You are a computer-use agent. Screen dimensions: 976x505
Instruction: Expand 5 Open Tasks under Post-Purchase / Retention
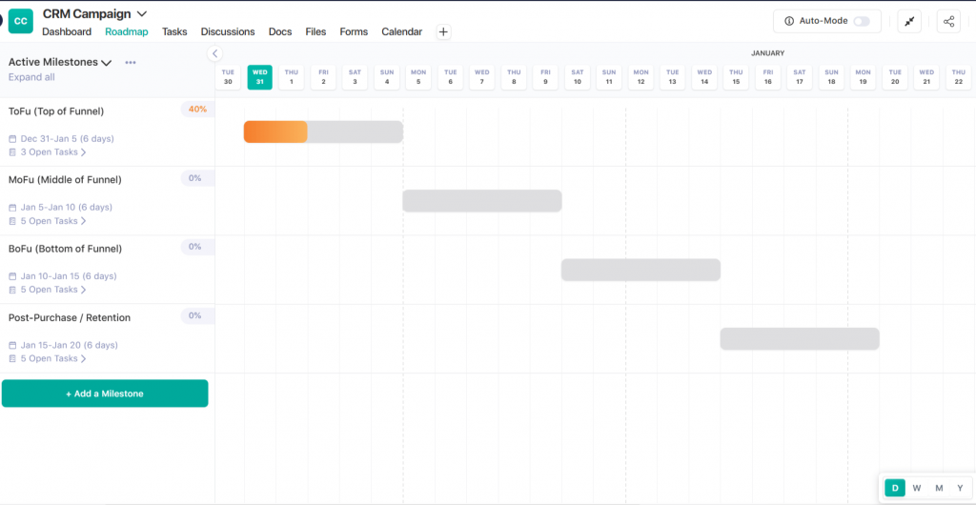[x=53, y=358]
